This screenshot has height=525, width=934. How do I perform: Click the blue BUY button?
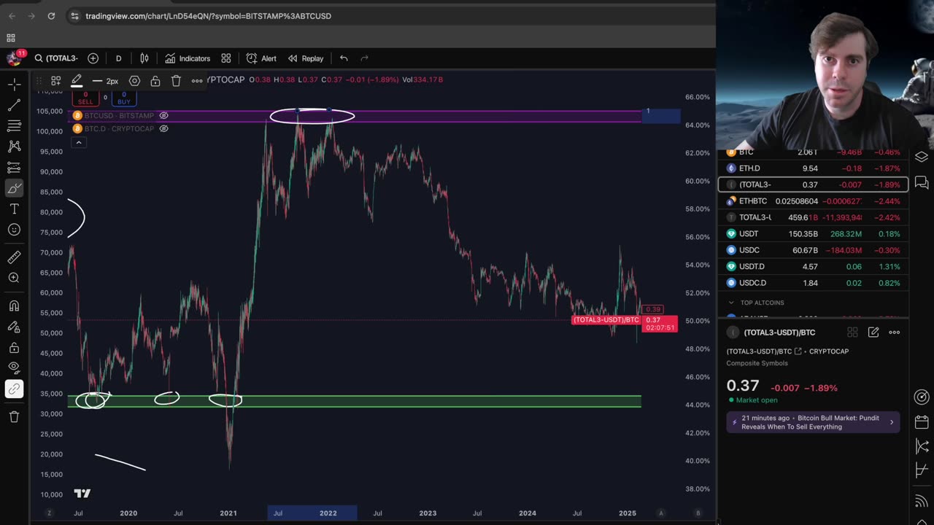click(x=124, y=98)
